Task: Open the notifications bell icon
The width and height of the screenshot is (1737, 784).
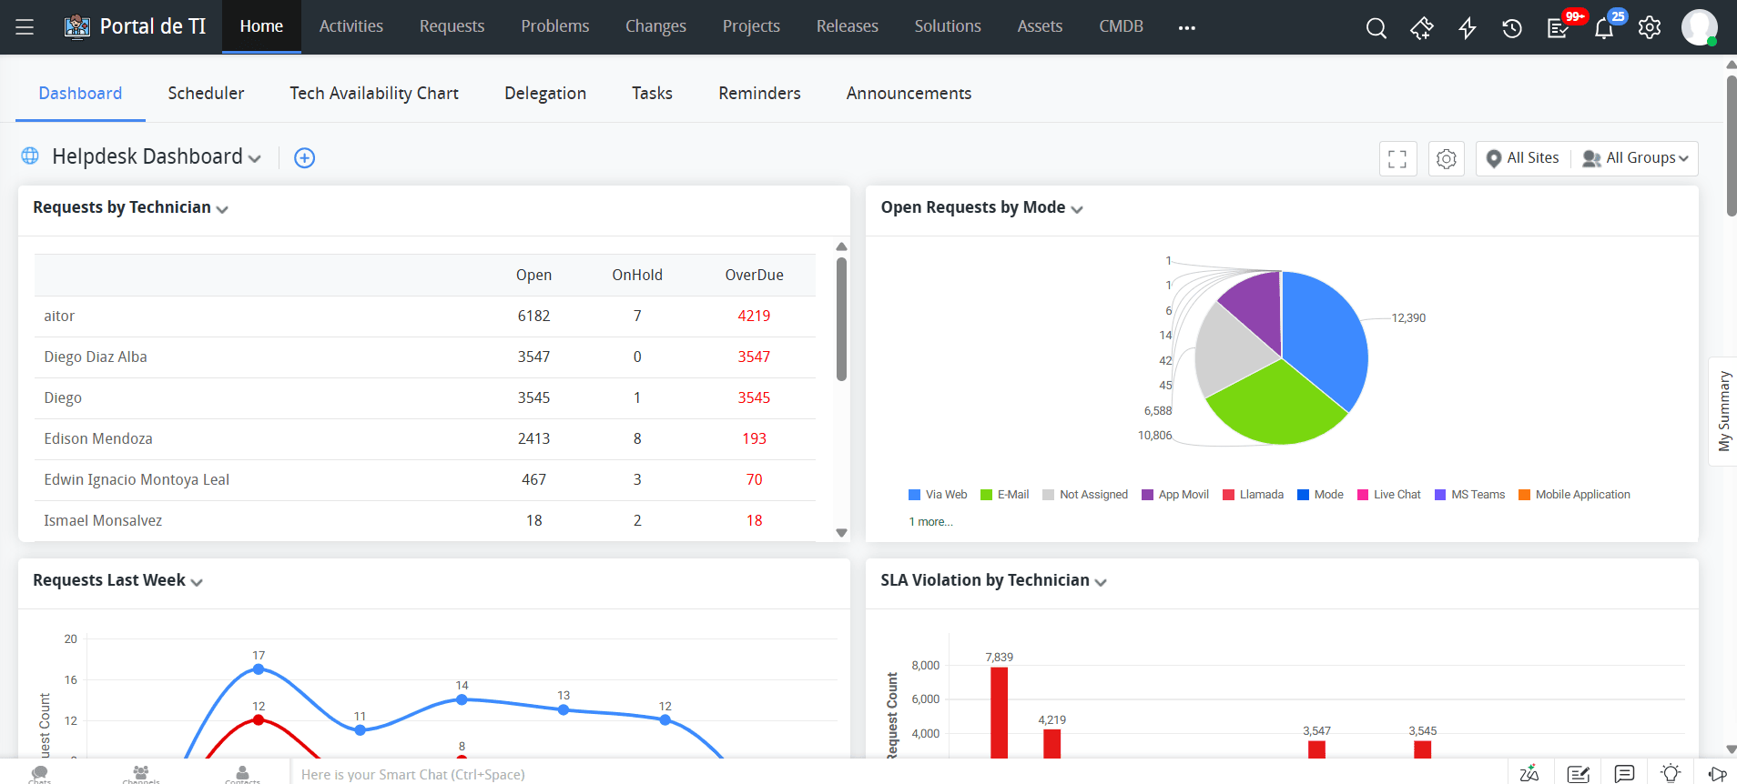Action: click(1604, 28)
